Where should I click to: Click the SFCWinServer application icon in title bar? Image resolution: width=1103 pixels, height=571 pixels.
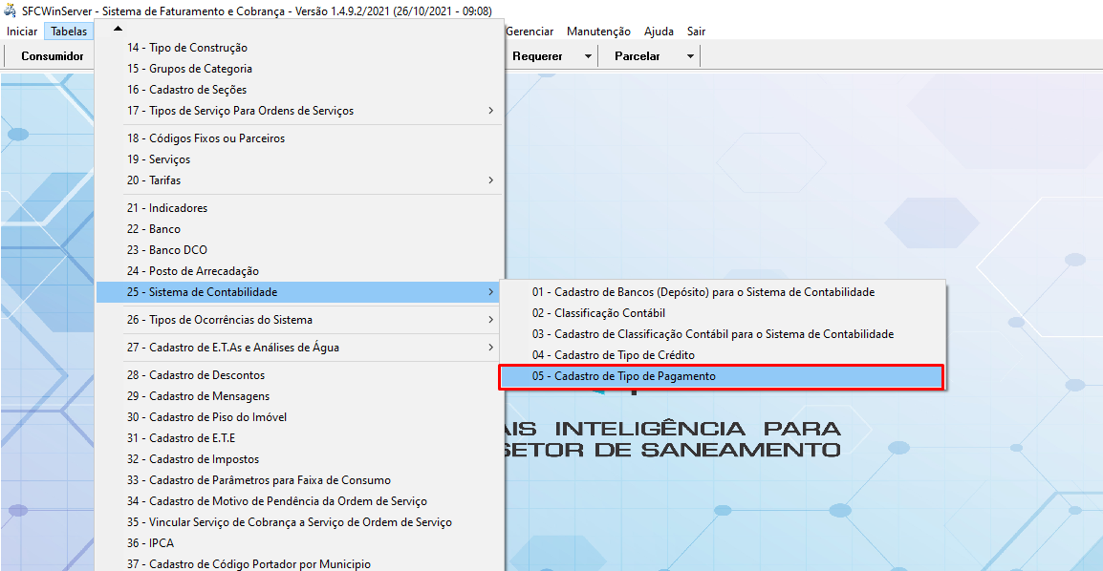pyautogui.click(x=11, y=11)
